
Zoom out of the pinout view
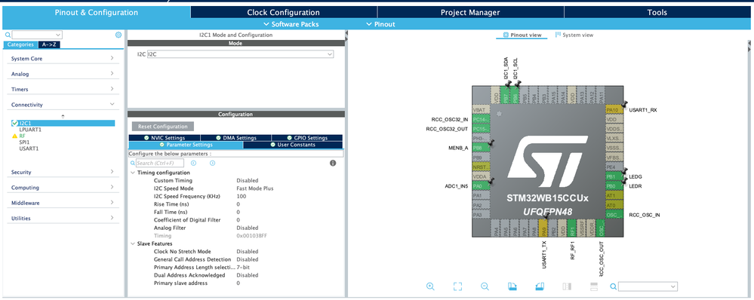[x=485, y=286]
